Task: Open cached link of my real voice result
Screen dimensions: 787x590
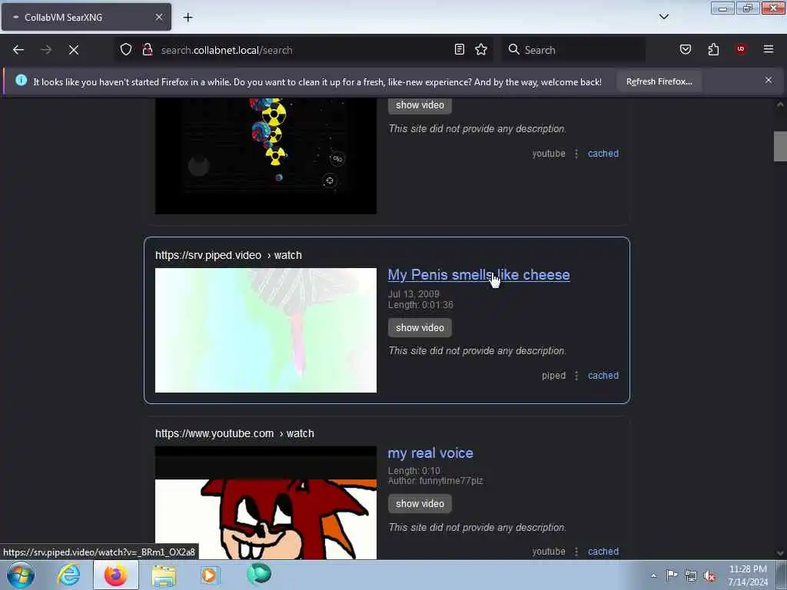Action: point(603,552)
